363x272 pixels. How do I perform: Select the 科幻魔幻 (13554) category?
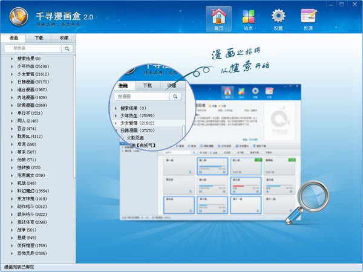pos(33,191)
